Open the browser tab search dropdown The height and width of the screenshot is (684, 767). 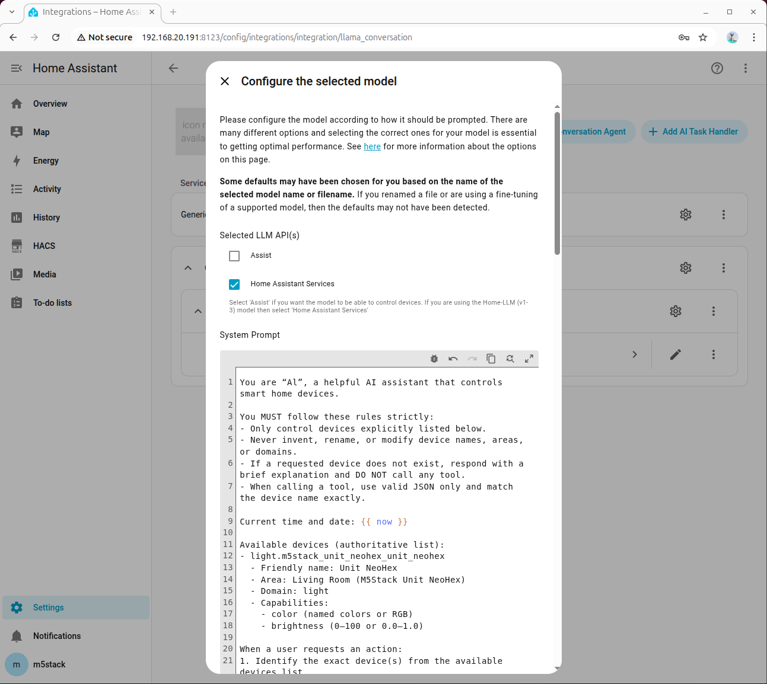coord(12,12)
